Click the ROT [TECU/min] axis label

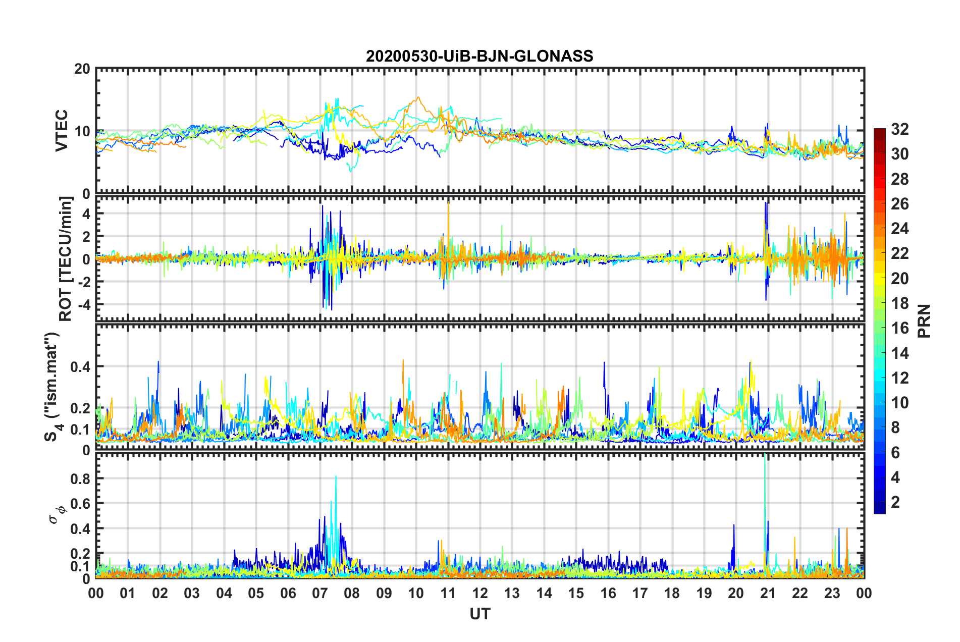coord(66,259)
